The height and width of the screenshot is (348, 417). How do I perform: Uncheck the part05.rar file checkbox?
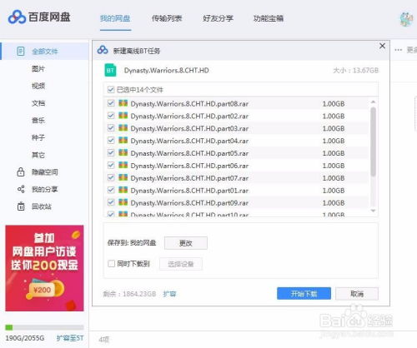tap(111, 153)
